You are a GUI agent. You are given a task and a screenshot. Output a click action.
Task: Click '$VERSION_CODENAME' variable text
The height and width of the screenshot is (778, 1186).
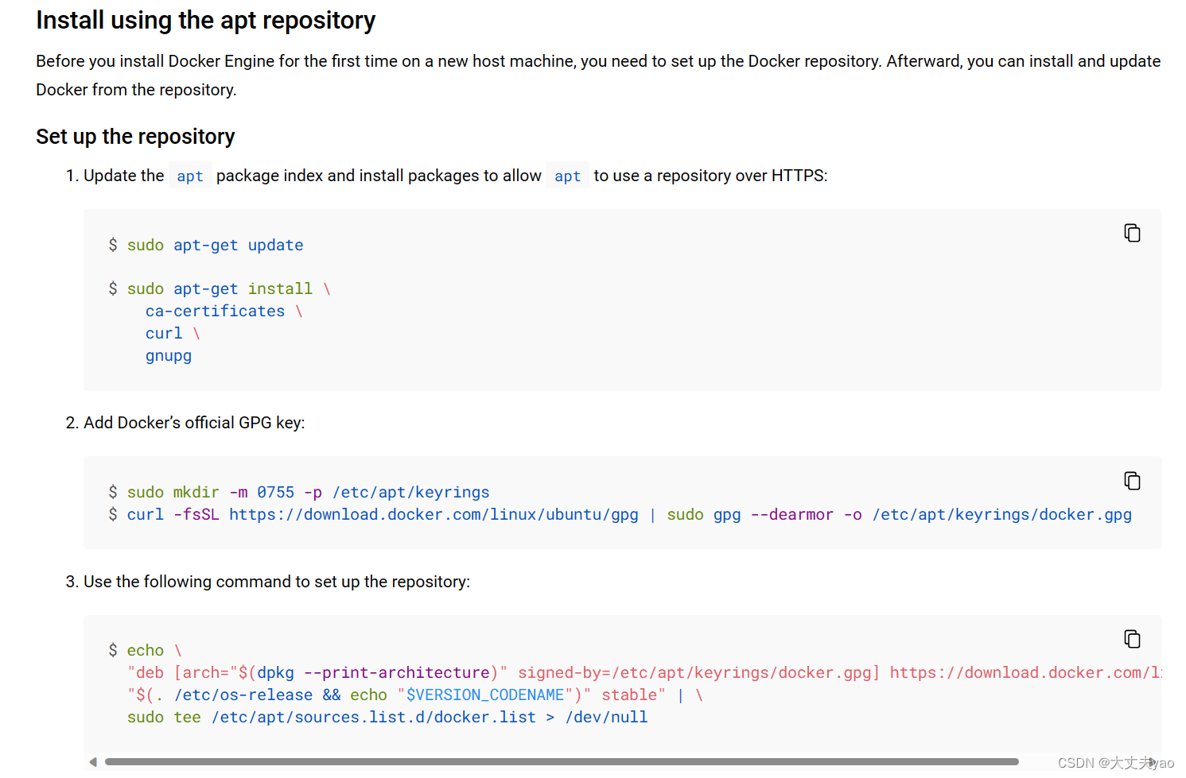[x=484, y=695]
